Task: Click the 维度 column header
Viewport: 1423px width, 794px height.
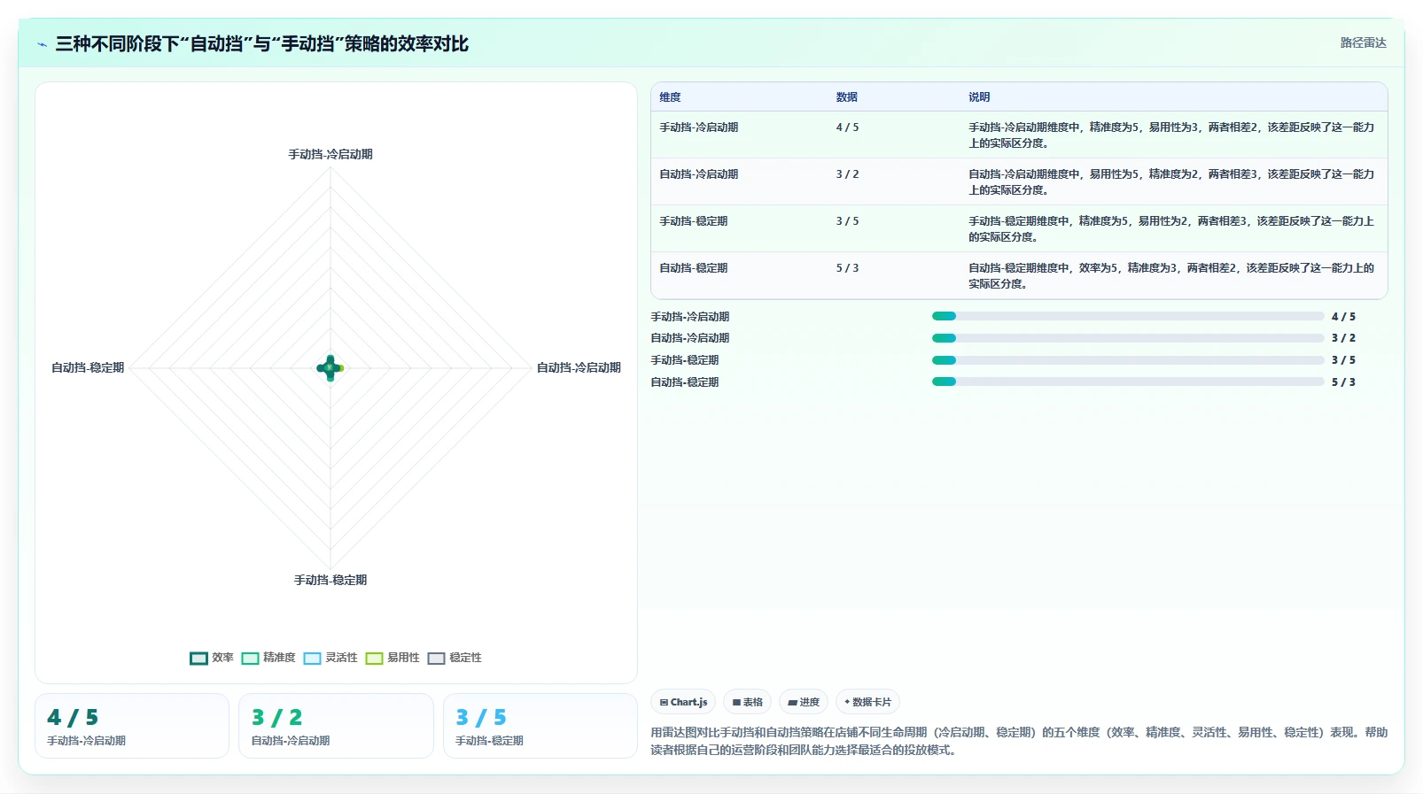Action: tap(670, 97)
